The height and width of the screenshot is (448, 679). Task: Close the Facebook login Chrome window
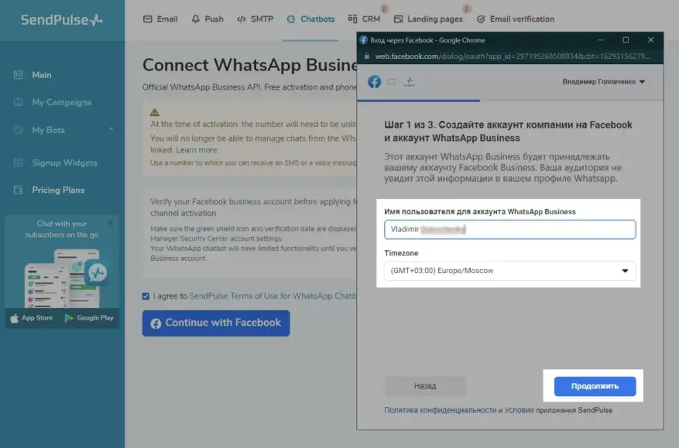pyautogui.click(x=650, y=39)
